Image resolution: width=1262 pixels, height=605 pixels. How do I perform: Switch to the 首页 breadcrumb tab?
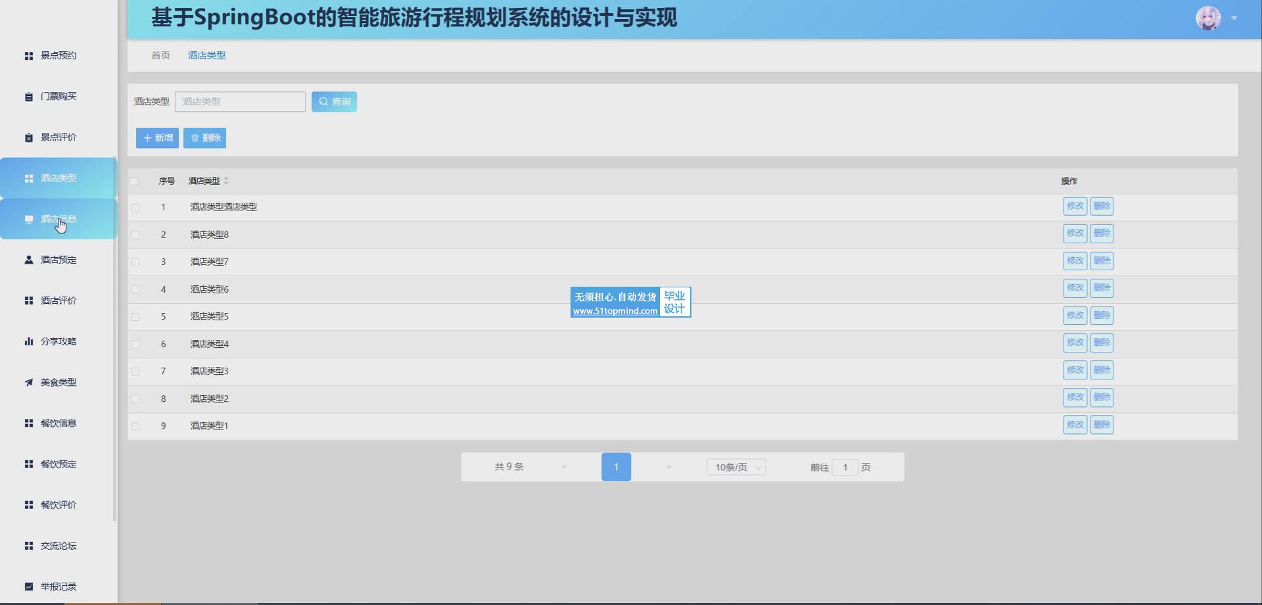pos(160,55)
